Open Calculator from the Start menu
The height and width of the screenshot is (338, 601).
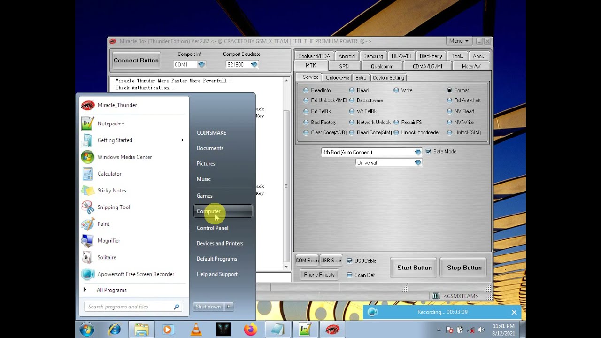(x=134, y=174)
